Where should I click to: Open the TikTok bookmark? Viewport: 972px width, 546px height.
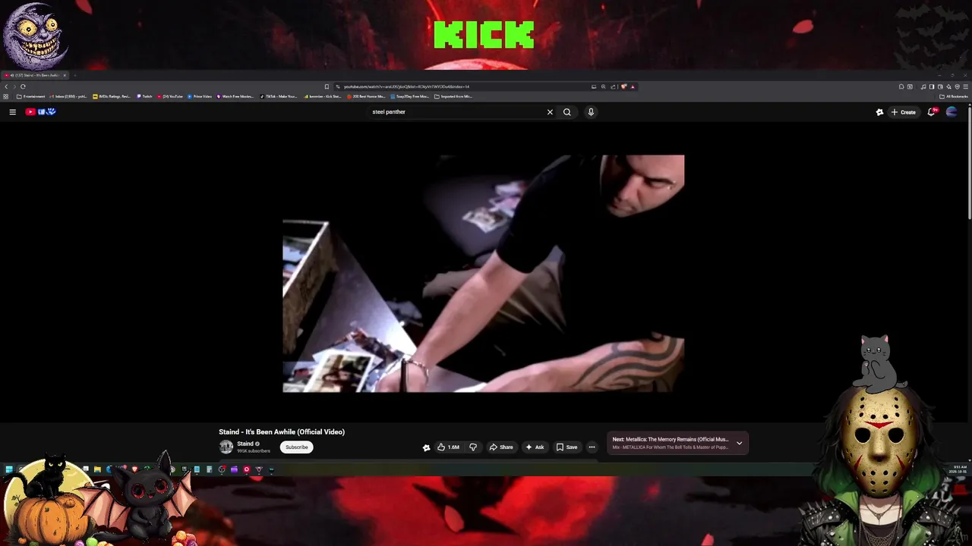click(279, 96)
